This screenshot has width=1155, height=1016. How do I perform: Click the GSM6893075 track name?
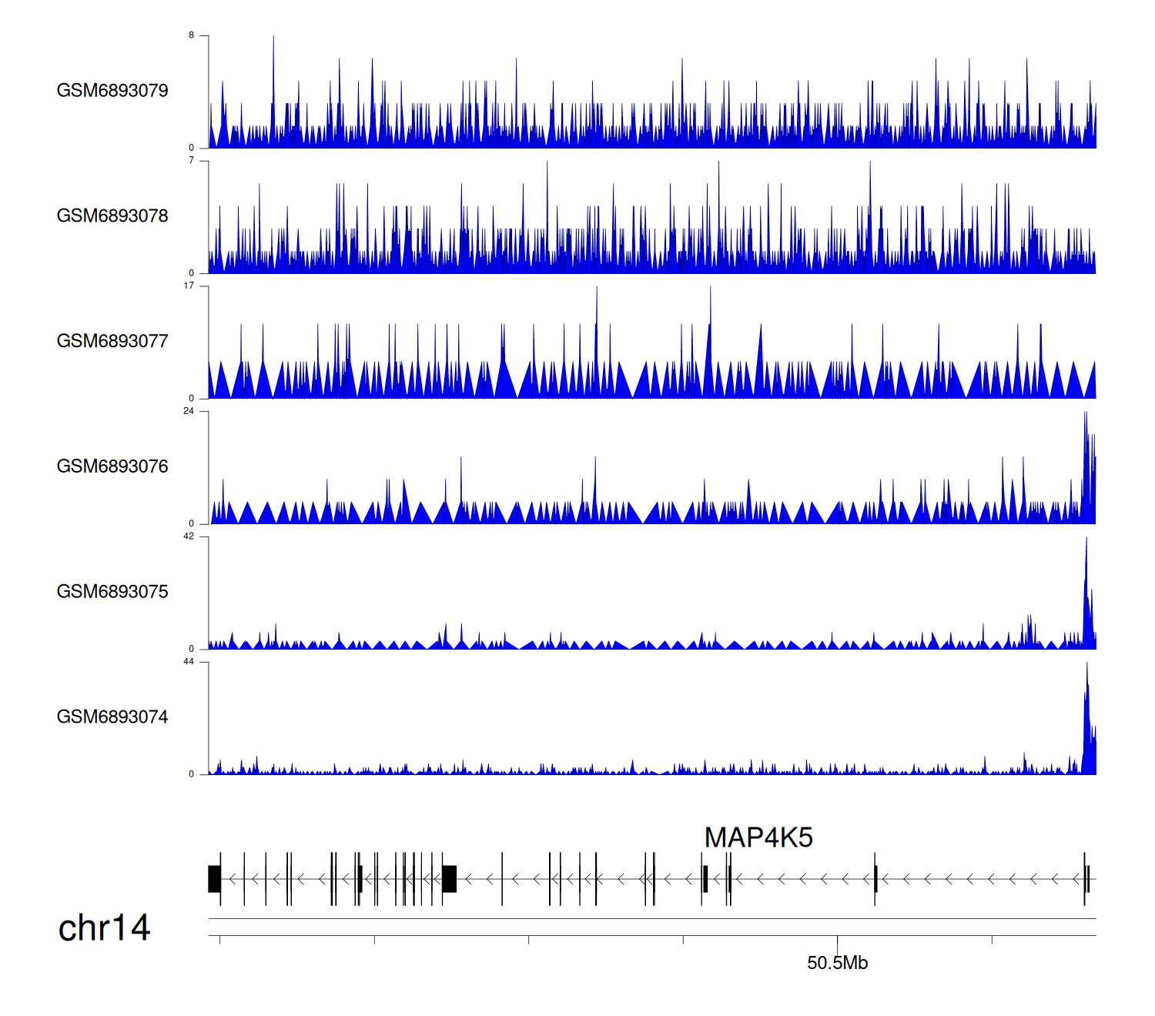click(112, 592)
